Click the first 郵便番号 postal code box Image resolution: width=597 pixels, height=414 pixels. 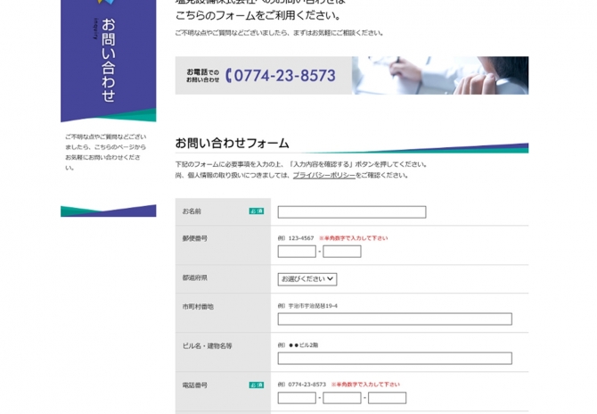[296, 252]
